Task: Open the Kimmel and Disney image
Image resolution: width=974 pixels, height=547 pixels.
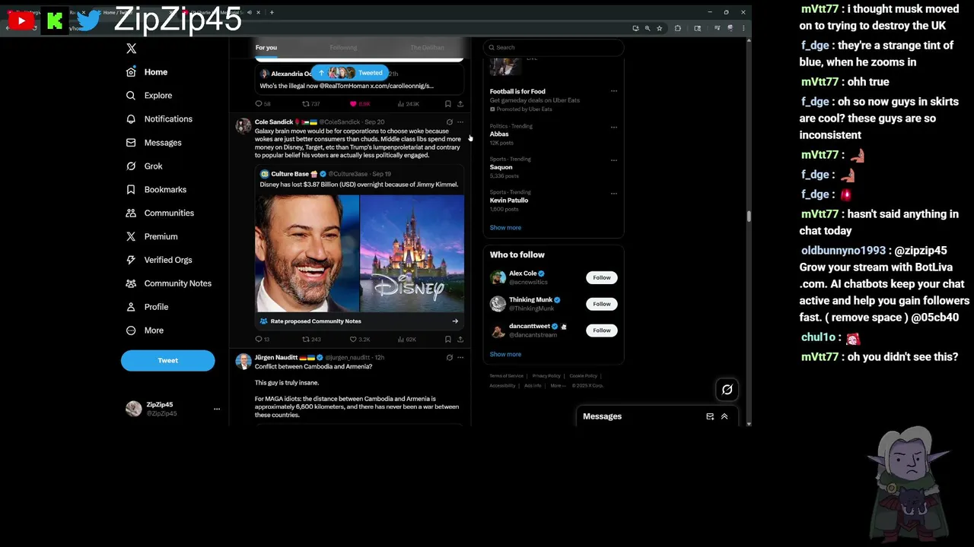Action: 359,254
